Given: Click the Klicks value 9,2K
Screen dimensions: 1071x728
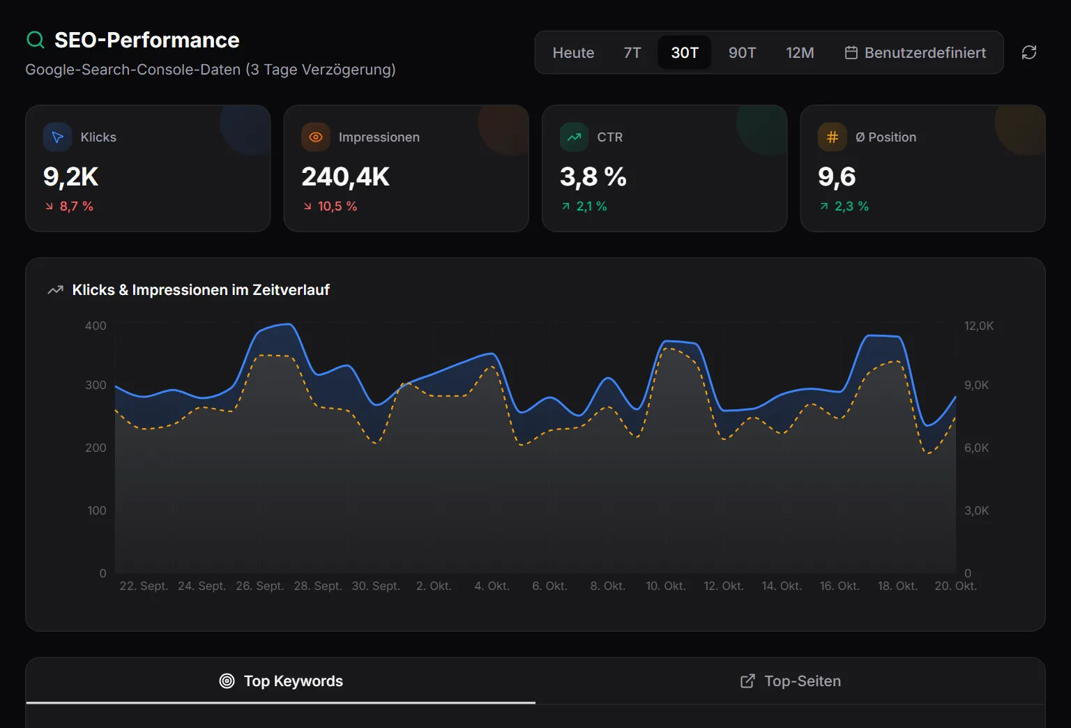Looking at the screenshot, I should coord(70,177).
